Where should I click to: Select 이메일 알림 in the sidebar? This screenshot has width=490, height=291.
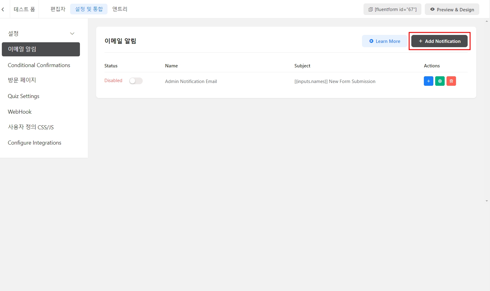pos(41,49)
